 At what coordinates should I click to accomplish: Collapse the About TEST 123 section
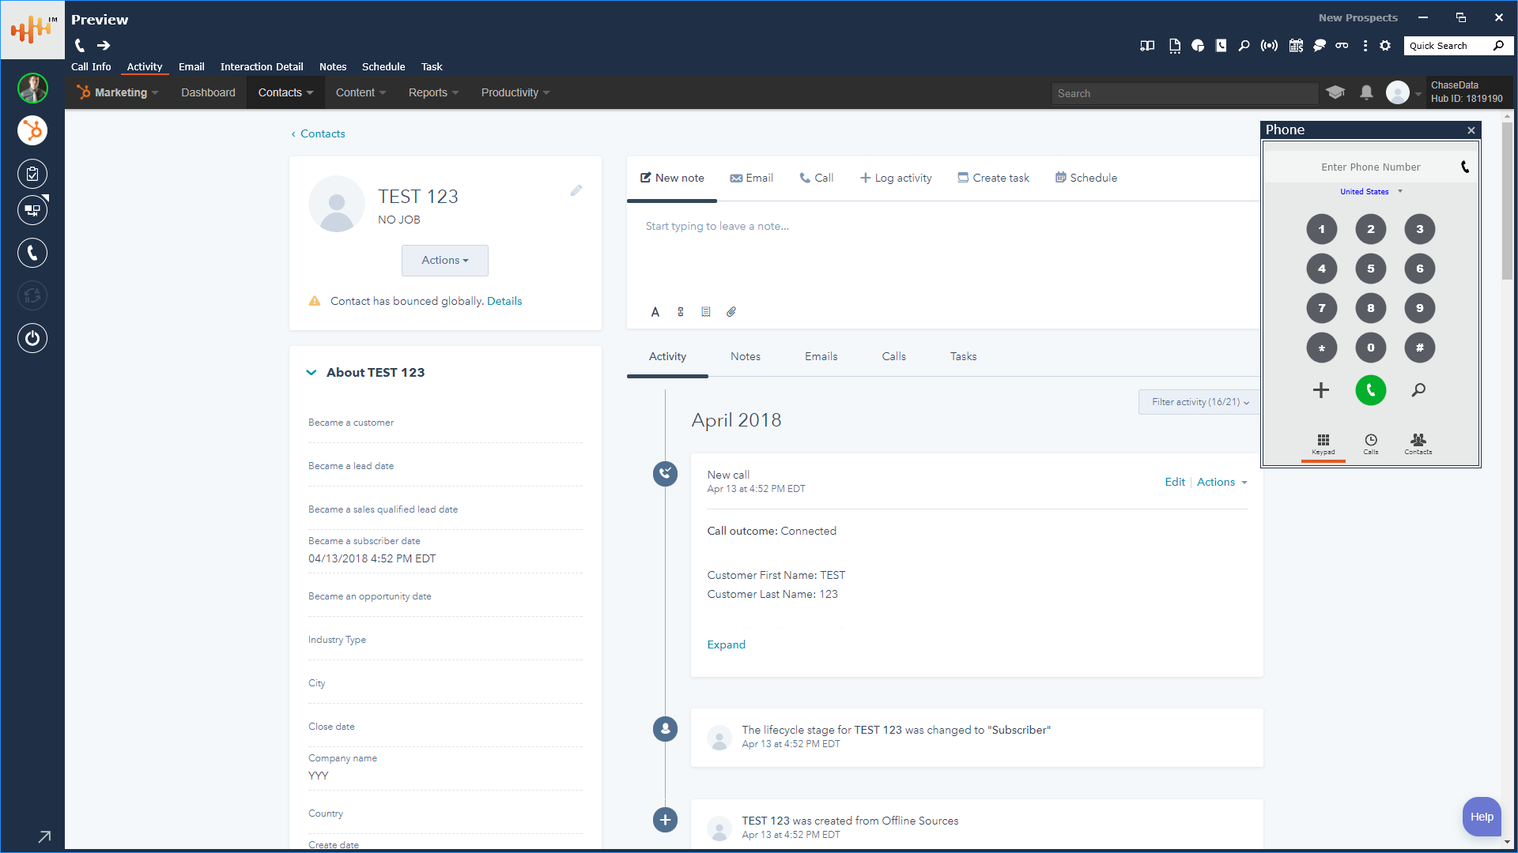pyautogui.click(x=312, y=372)
